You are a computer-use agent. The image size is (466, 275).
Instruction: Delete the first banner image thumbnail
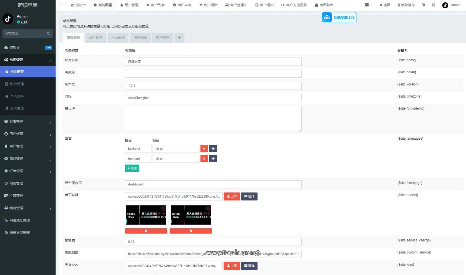click(146, 231)
